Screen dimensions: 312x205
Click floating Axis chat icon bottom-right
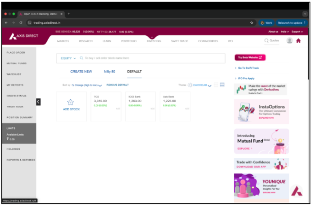[296, 192]
